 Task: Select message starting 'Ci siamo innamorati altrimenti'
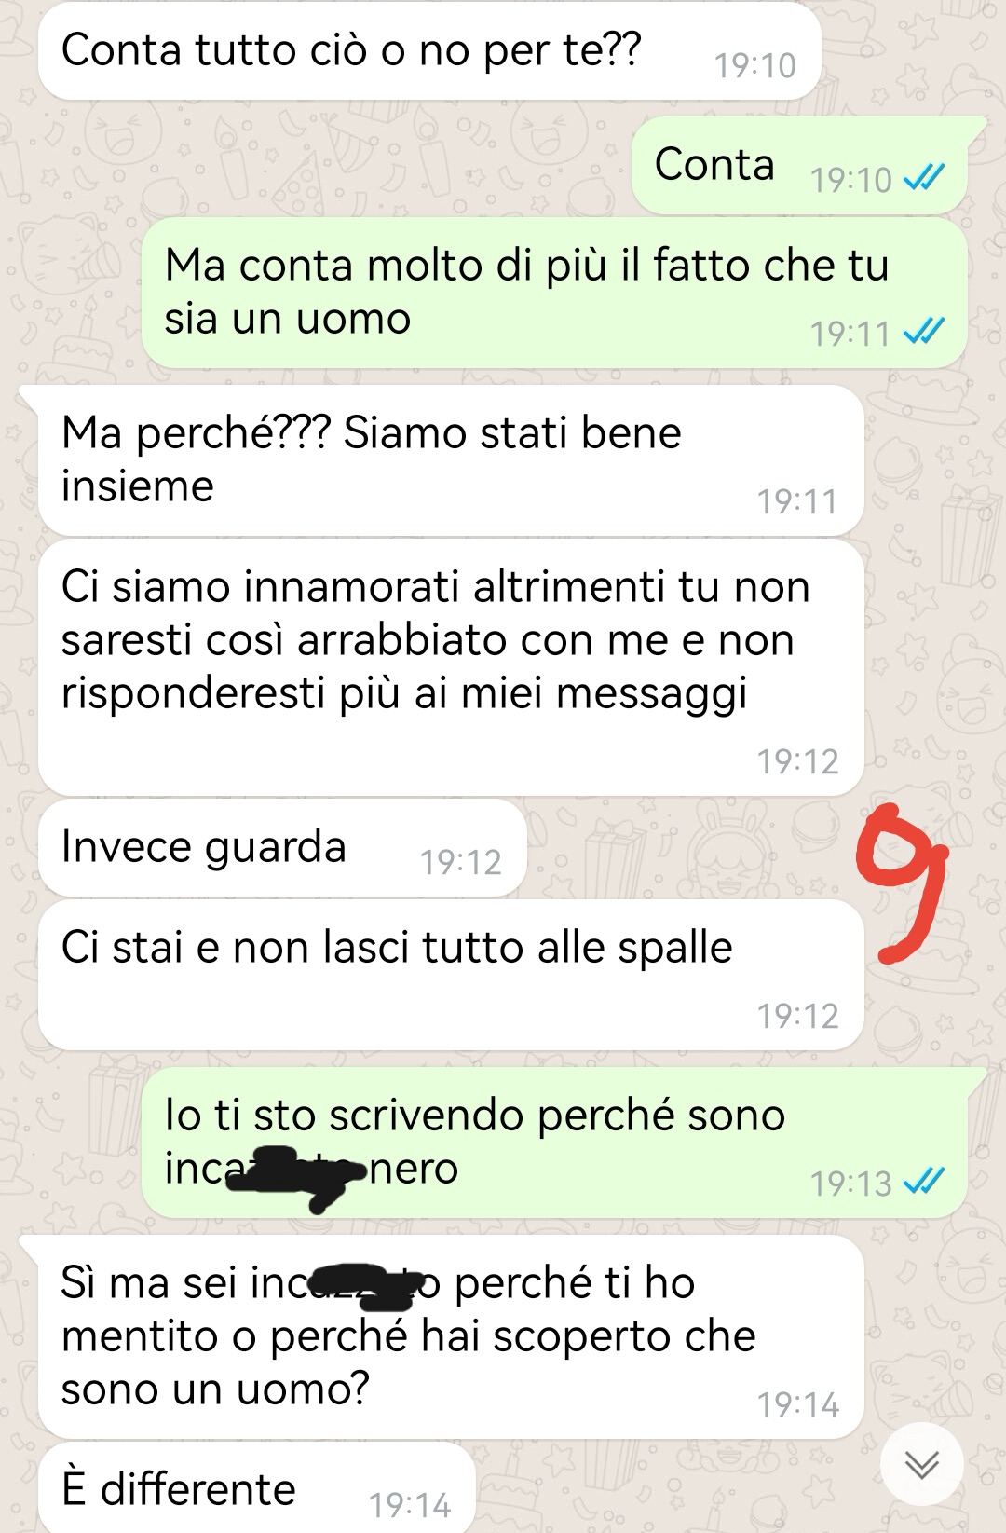point(451,668)
